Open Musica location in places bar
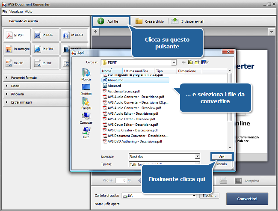Viewport: 278px width, 211px height. [x=86, y=74]
